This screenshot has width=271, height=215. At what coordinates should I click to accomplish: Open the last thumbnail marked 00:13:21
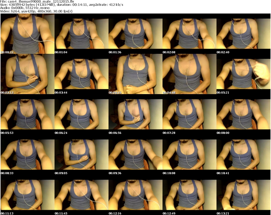click(x=243, y=195)
